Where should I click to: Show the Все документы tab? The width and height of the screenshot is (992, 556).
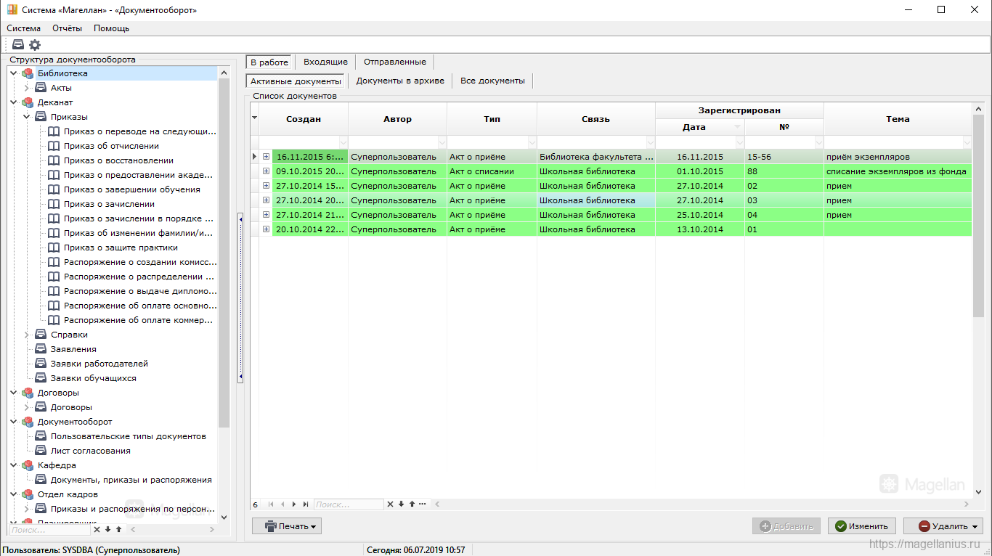tap(492, 81)
